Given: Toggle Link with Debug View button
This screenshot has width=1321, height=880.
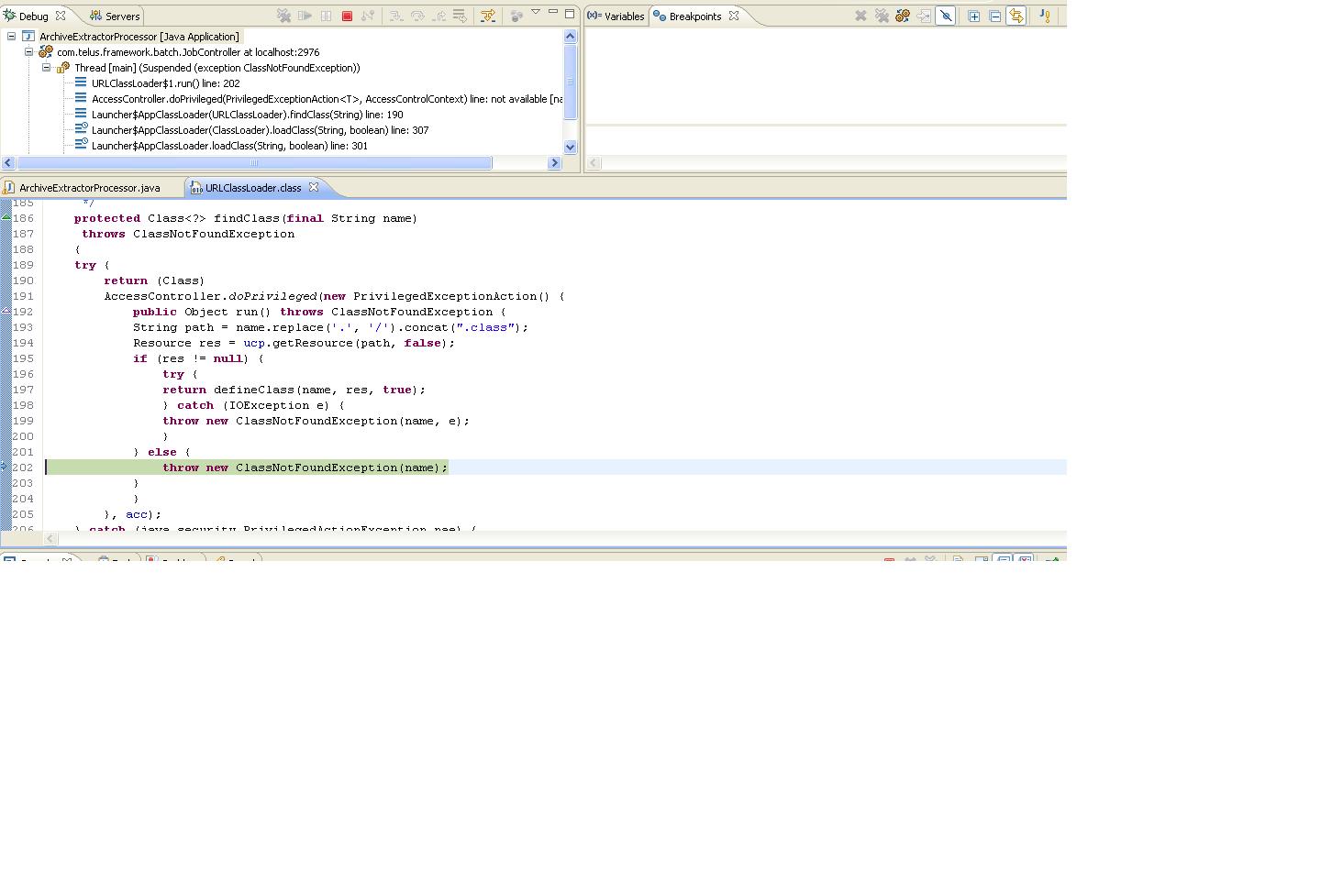Looking at the screenshot, I should click(1016, 16).
